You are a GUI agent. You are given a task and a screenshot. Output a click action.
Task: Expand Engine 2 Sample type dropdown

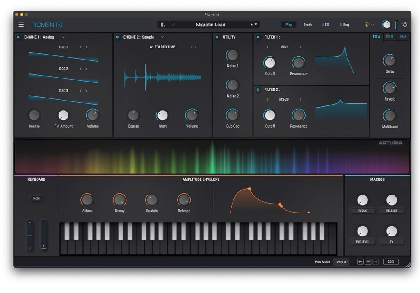pyautogui.click(x=162, y=37)
